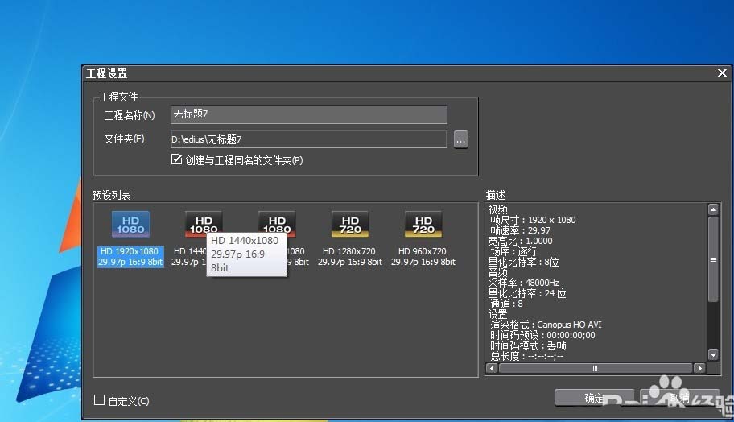Click the 文件夹 folder path field
This screenshot has height=422, width=734.
[x=309, y=139]
